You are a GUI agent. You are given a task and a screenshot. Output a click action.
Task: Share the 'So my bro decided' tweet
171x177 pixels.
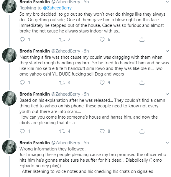(x=142, y=40)
